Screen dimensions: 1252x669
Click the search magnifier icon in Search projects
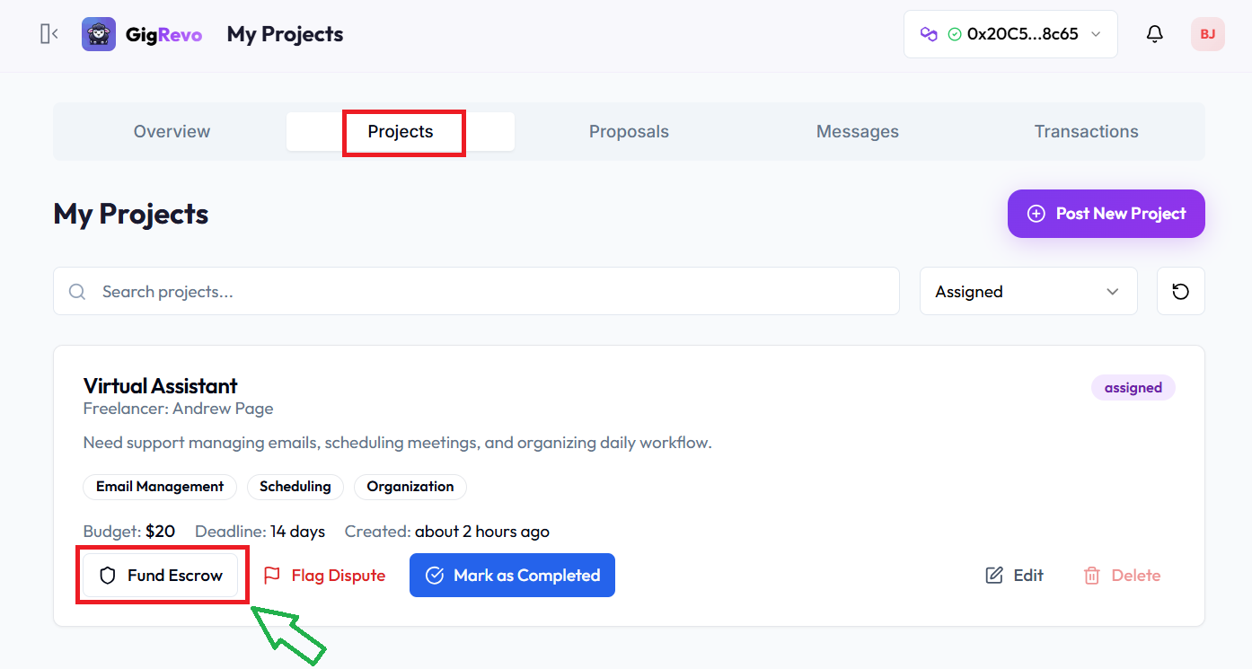[x=76, y=291]
